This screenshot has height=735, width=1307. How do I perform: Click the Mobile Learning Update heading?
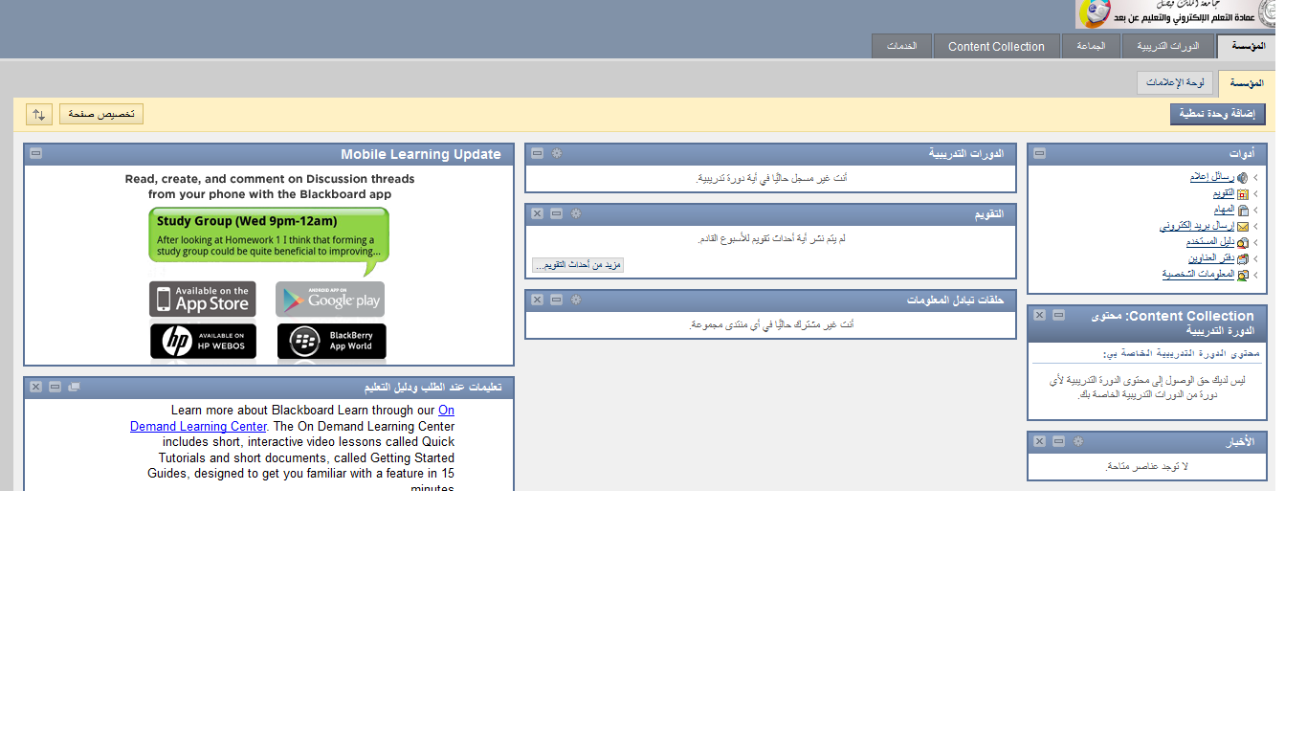(x=421, y=154)
